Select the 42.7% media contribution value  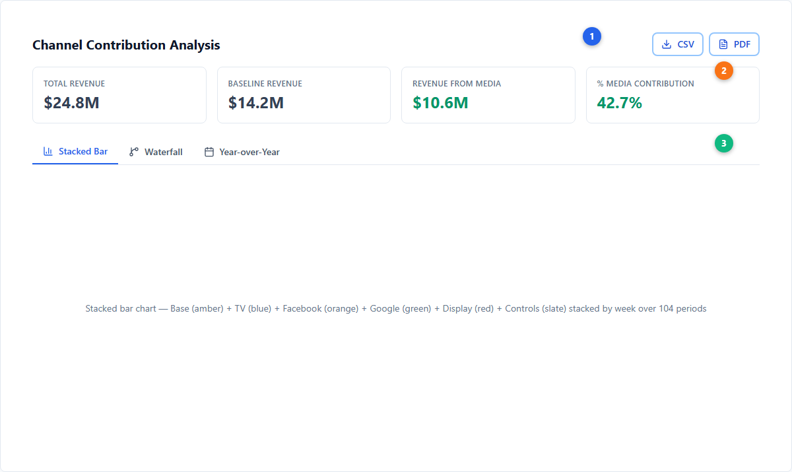pyautogui.click(x=620, y=102)
